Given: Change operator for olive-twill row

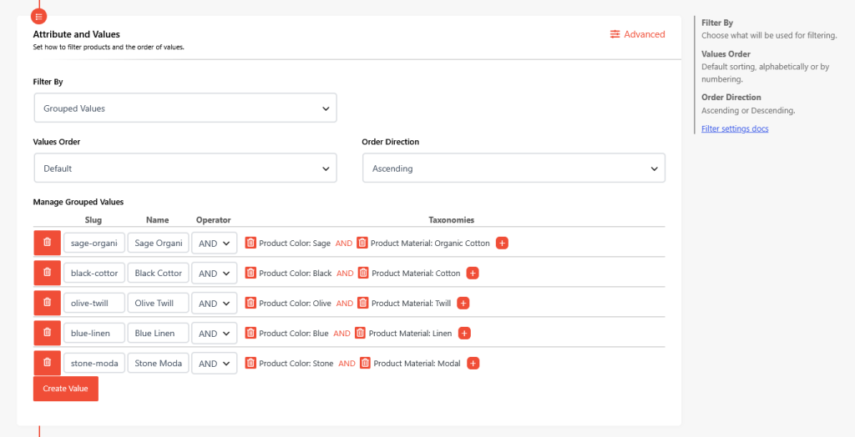Looking at the screenshot, I should click(x=215, y=303).
